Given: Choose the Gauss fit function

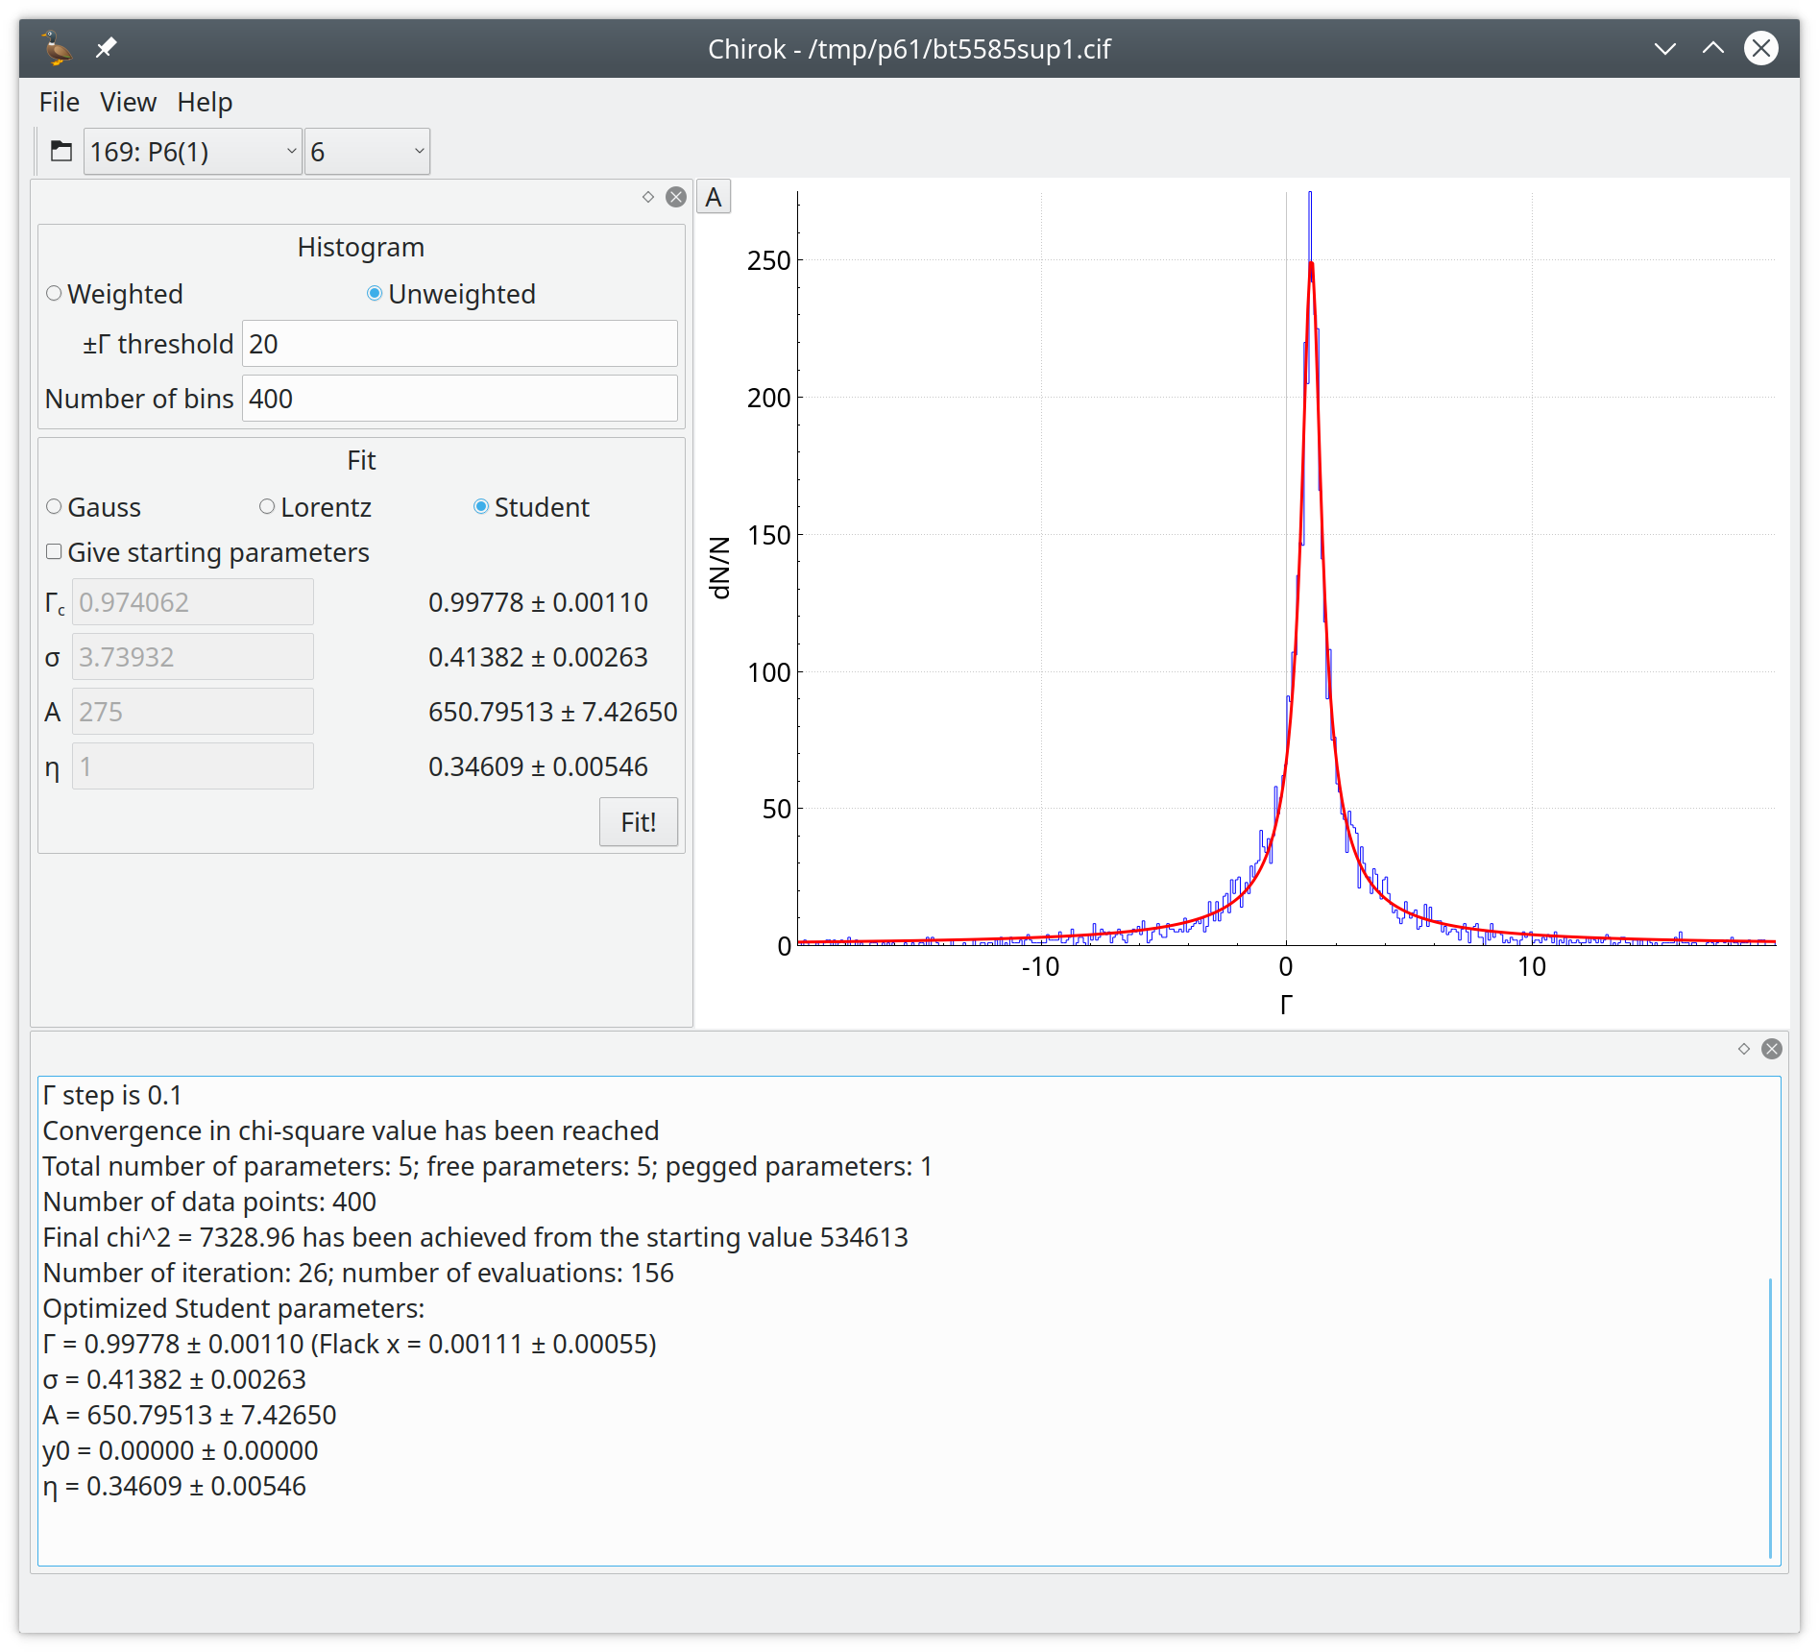Looking at the screenshot, I should click(x=93, y=507).
